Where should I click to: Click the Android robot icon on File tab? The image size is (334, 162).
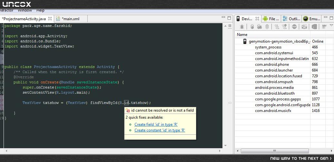[x=265, y=19]
